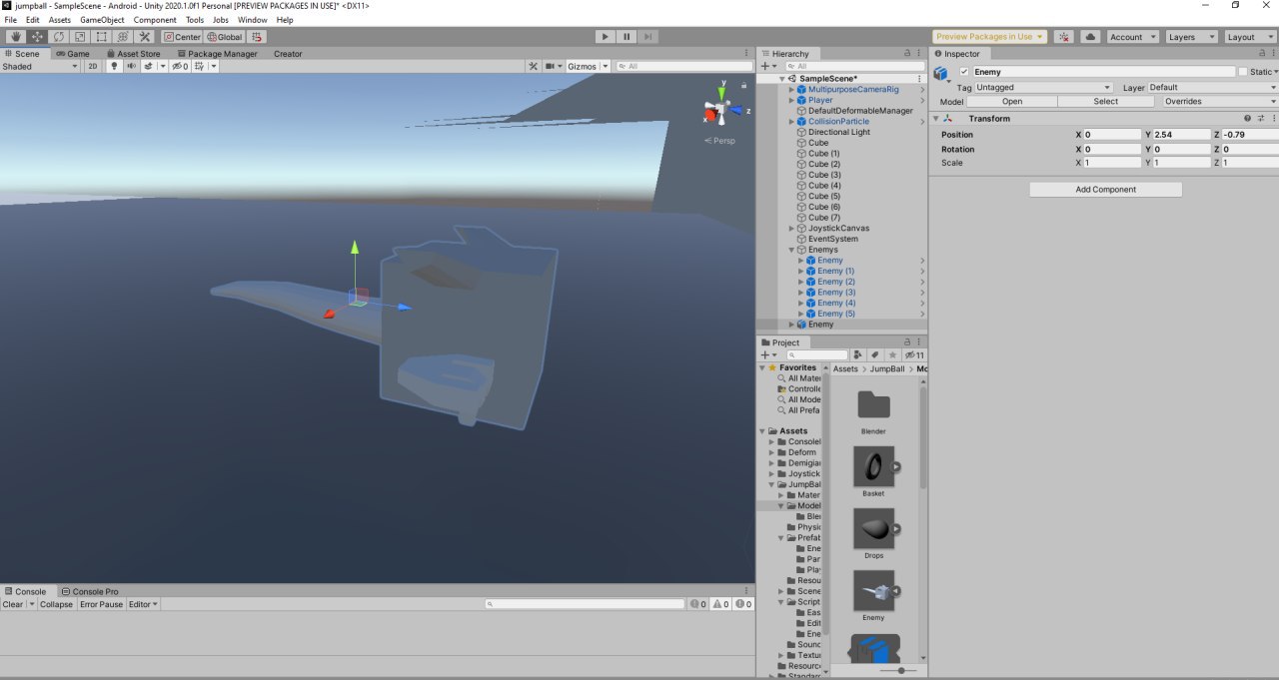Open the cloud Services icon

point(1090,37)
